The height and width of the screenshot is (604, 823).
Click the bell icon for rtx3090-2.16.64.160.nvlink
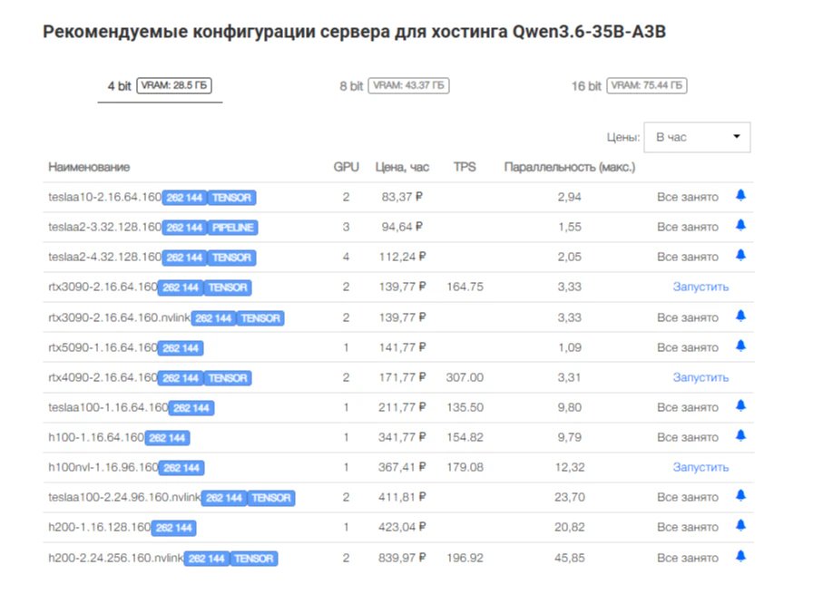[x=740, y=316]
